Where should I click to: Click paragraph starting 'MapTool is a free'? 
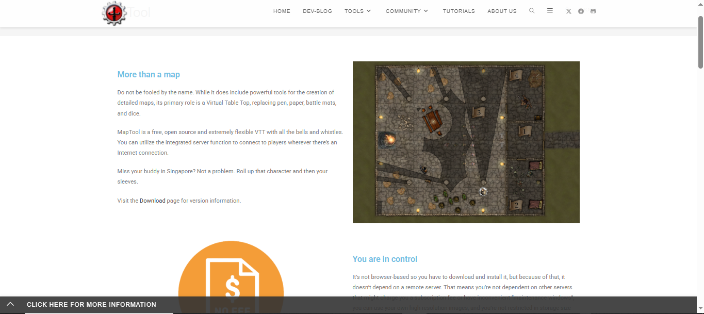click(230, 142)
